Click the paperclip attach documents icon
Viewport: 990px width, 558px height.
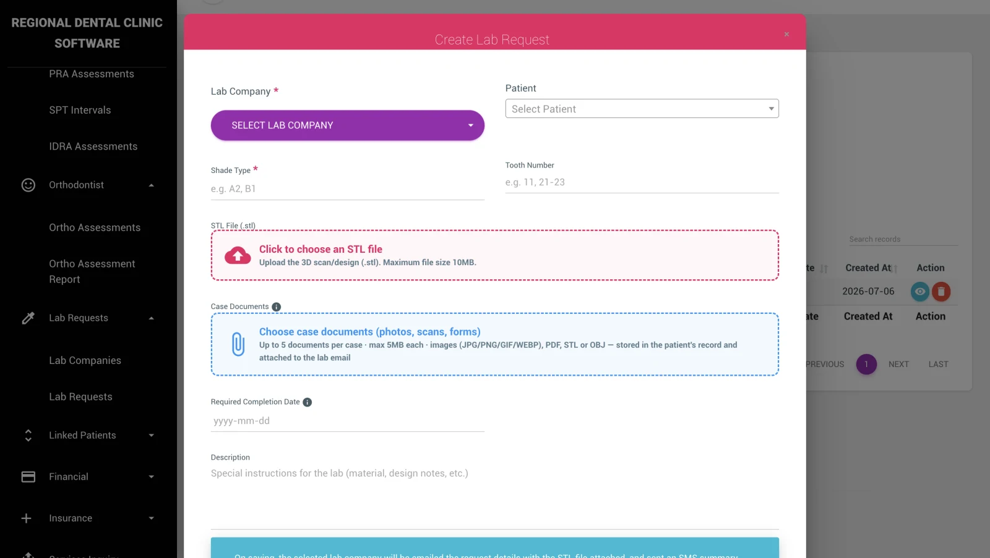point(238,344)
